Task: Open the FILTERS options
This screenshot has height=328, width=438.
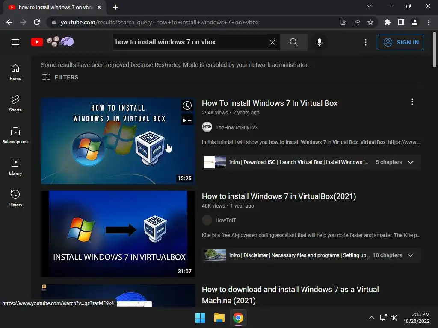Action: (60, 77)
